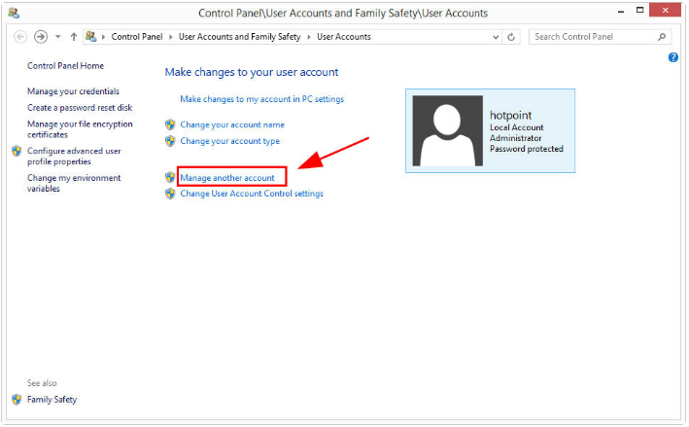Open address bar history dropdown
Viewport: 689px width, 427px height.
tap(496, 37)
